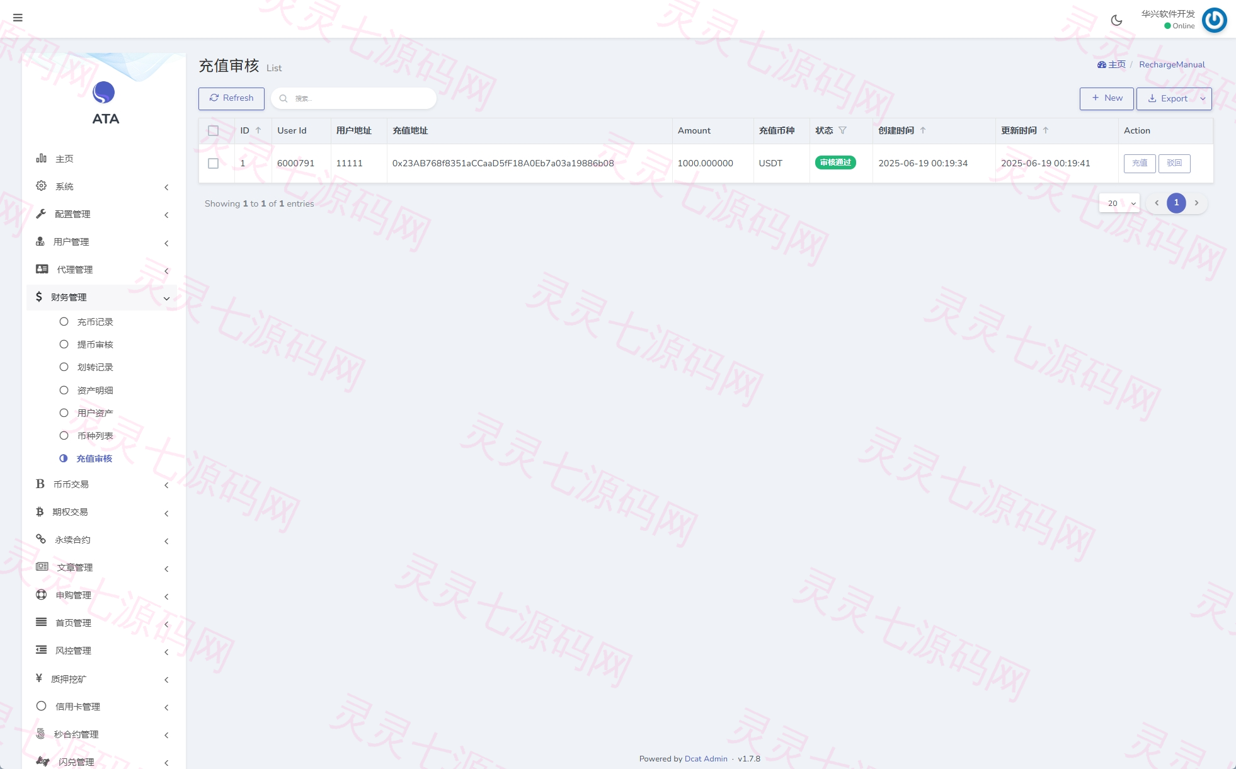The width and height of the screenshot is (1236, 769).
Task: Go to pagination page 1
Action: click(1176, 203)
